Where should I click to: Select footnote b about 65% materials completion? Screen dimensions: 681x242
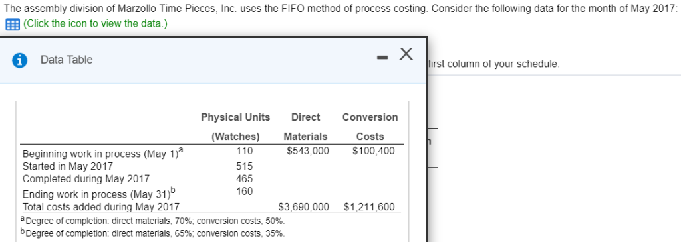pos(153,233)
